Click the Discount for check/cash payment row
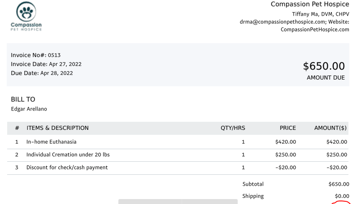Image resolution: width=361 pixels, height=204 pixels. [x=67, y=168]
